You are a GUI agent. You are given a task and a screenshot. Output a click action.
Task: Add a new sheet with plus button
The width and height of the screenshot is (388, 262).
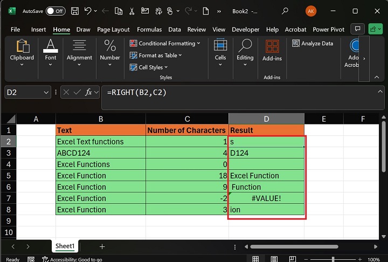(102, 246)
